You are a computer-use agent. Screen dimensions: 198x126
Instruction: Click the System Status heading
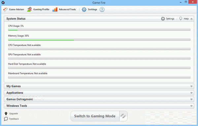[16, 19]
